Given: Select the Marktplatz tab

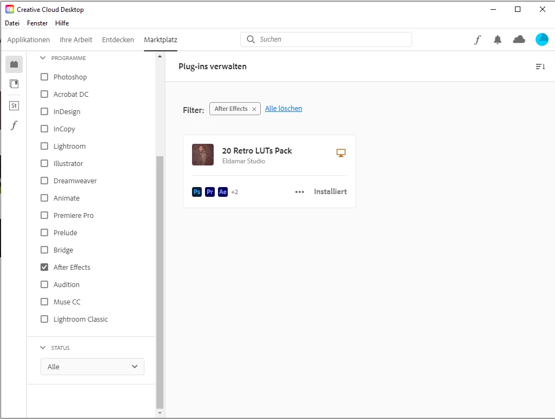Looking at the screenshot, I should coord(160,39).
